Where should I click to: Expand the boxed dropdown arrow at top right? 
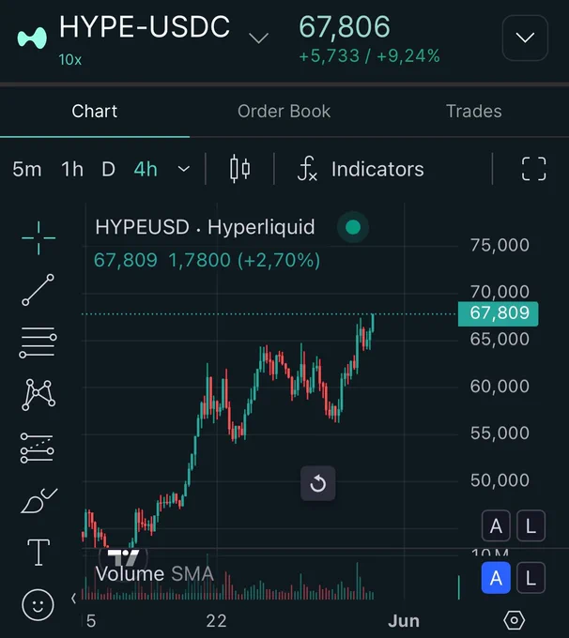pyautogui.click(x=525, y=38)
